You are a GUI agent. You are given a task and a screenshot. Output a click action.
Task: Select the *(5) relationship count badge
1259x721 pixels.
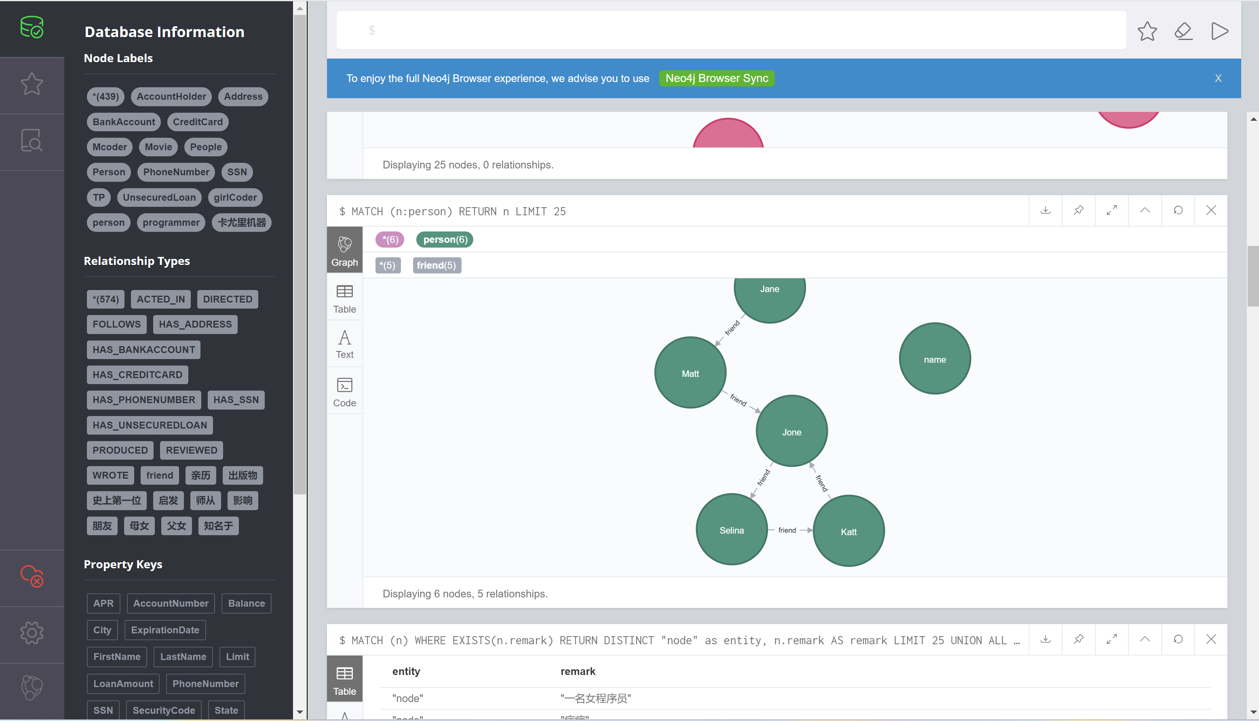point(388,265)
